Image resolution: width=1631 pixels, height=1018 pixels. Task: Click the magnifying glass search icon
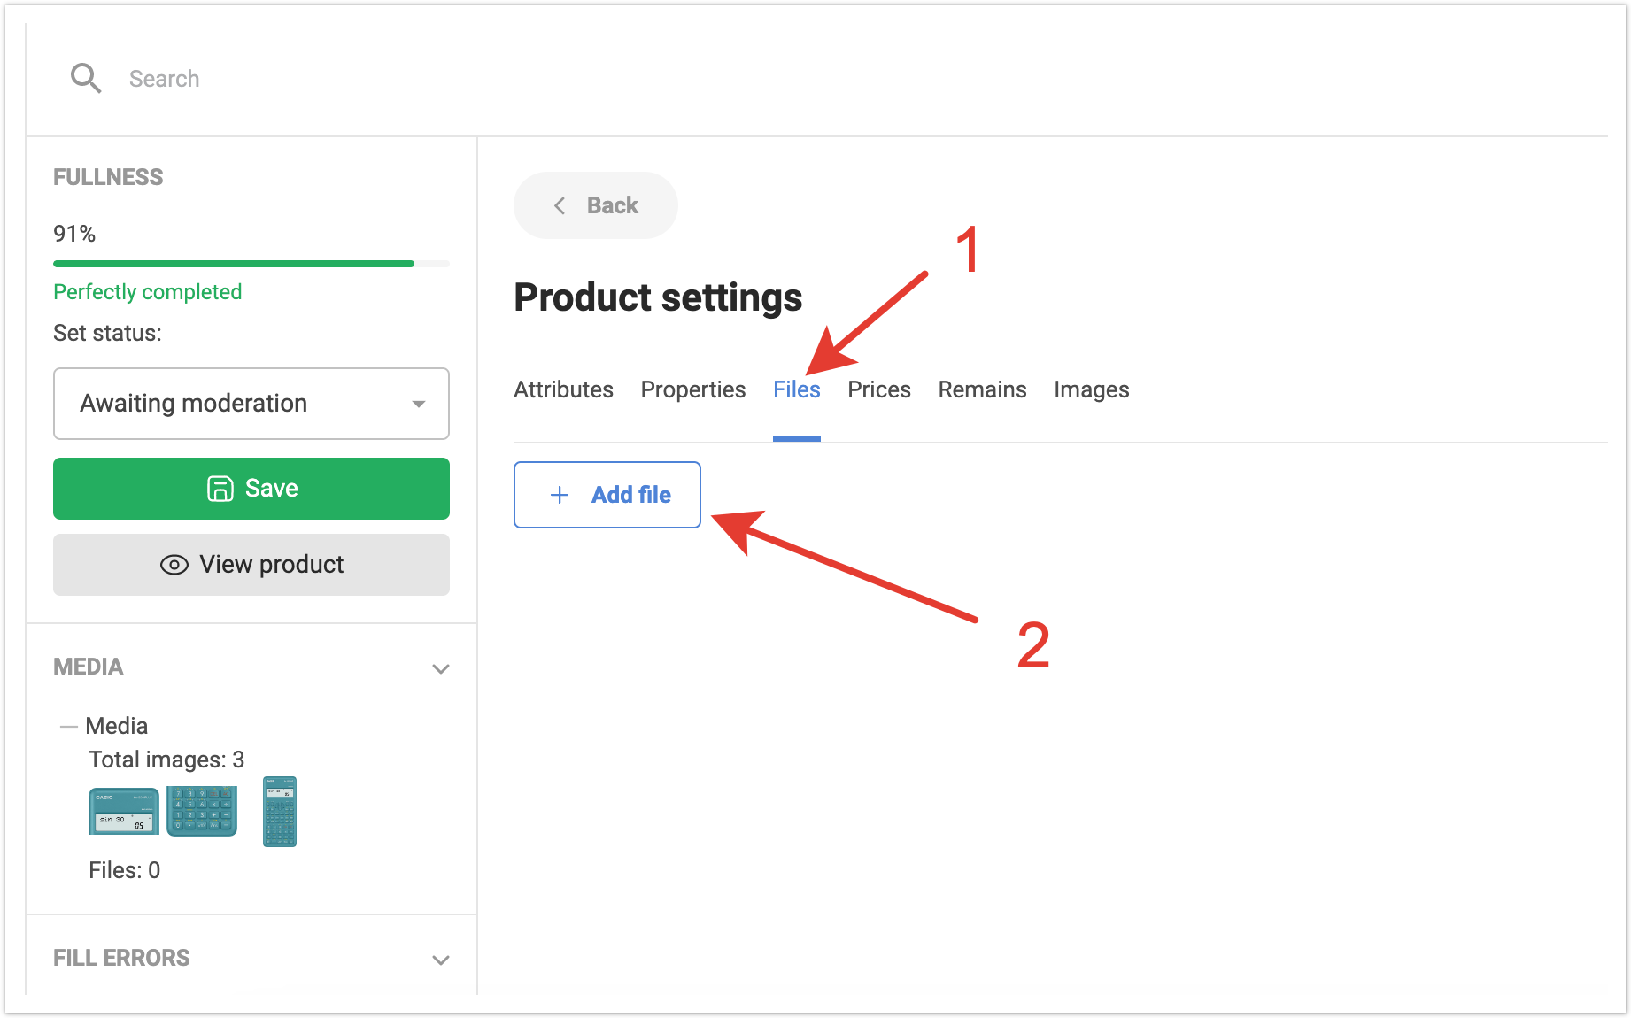pos(86,79)
